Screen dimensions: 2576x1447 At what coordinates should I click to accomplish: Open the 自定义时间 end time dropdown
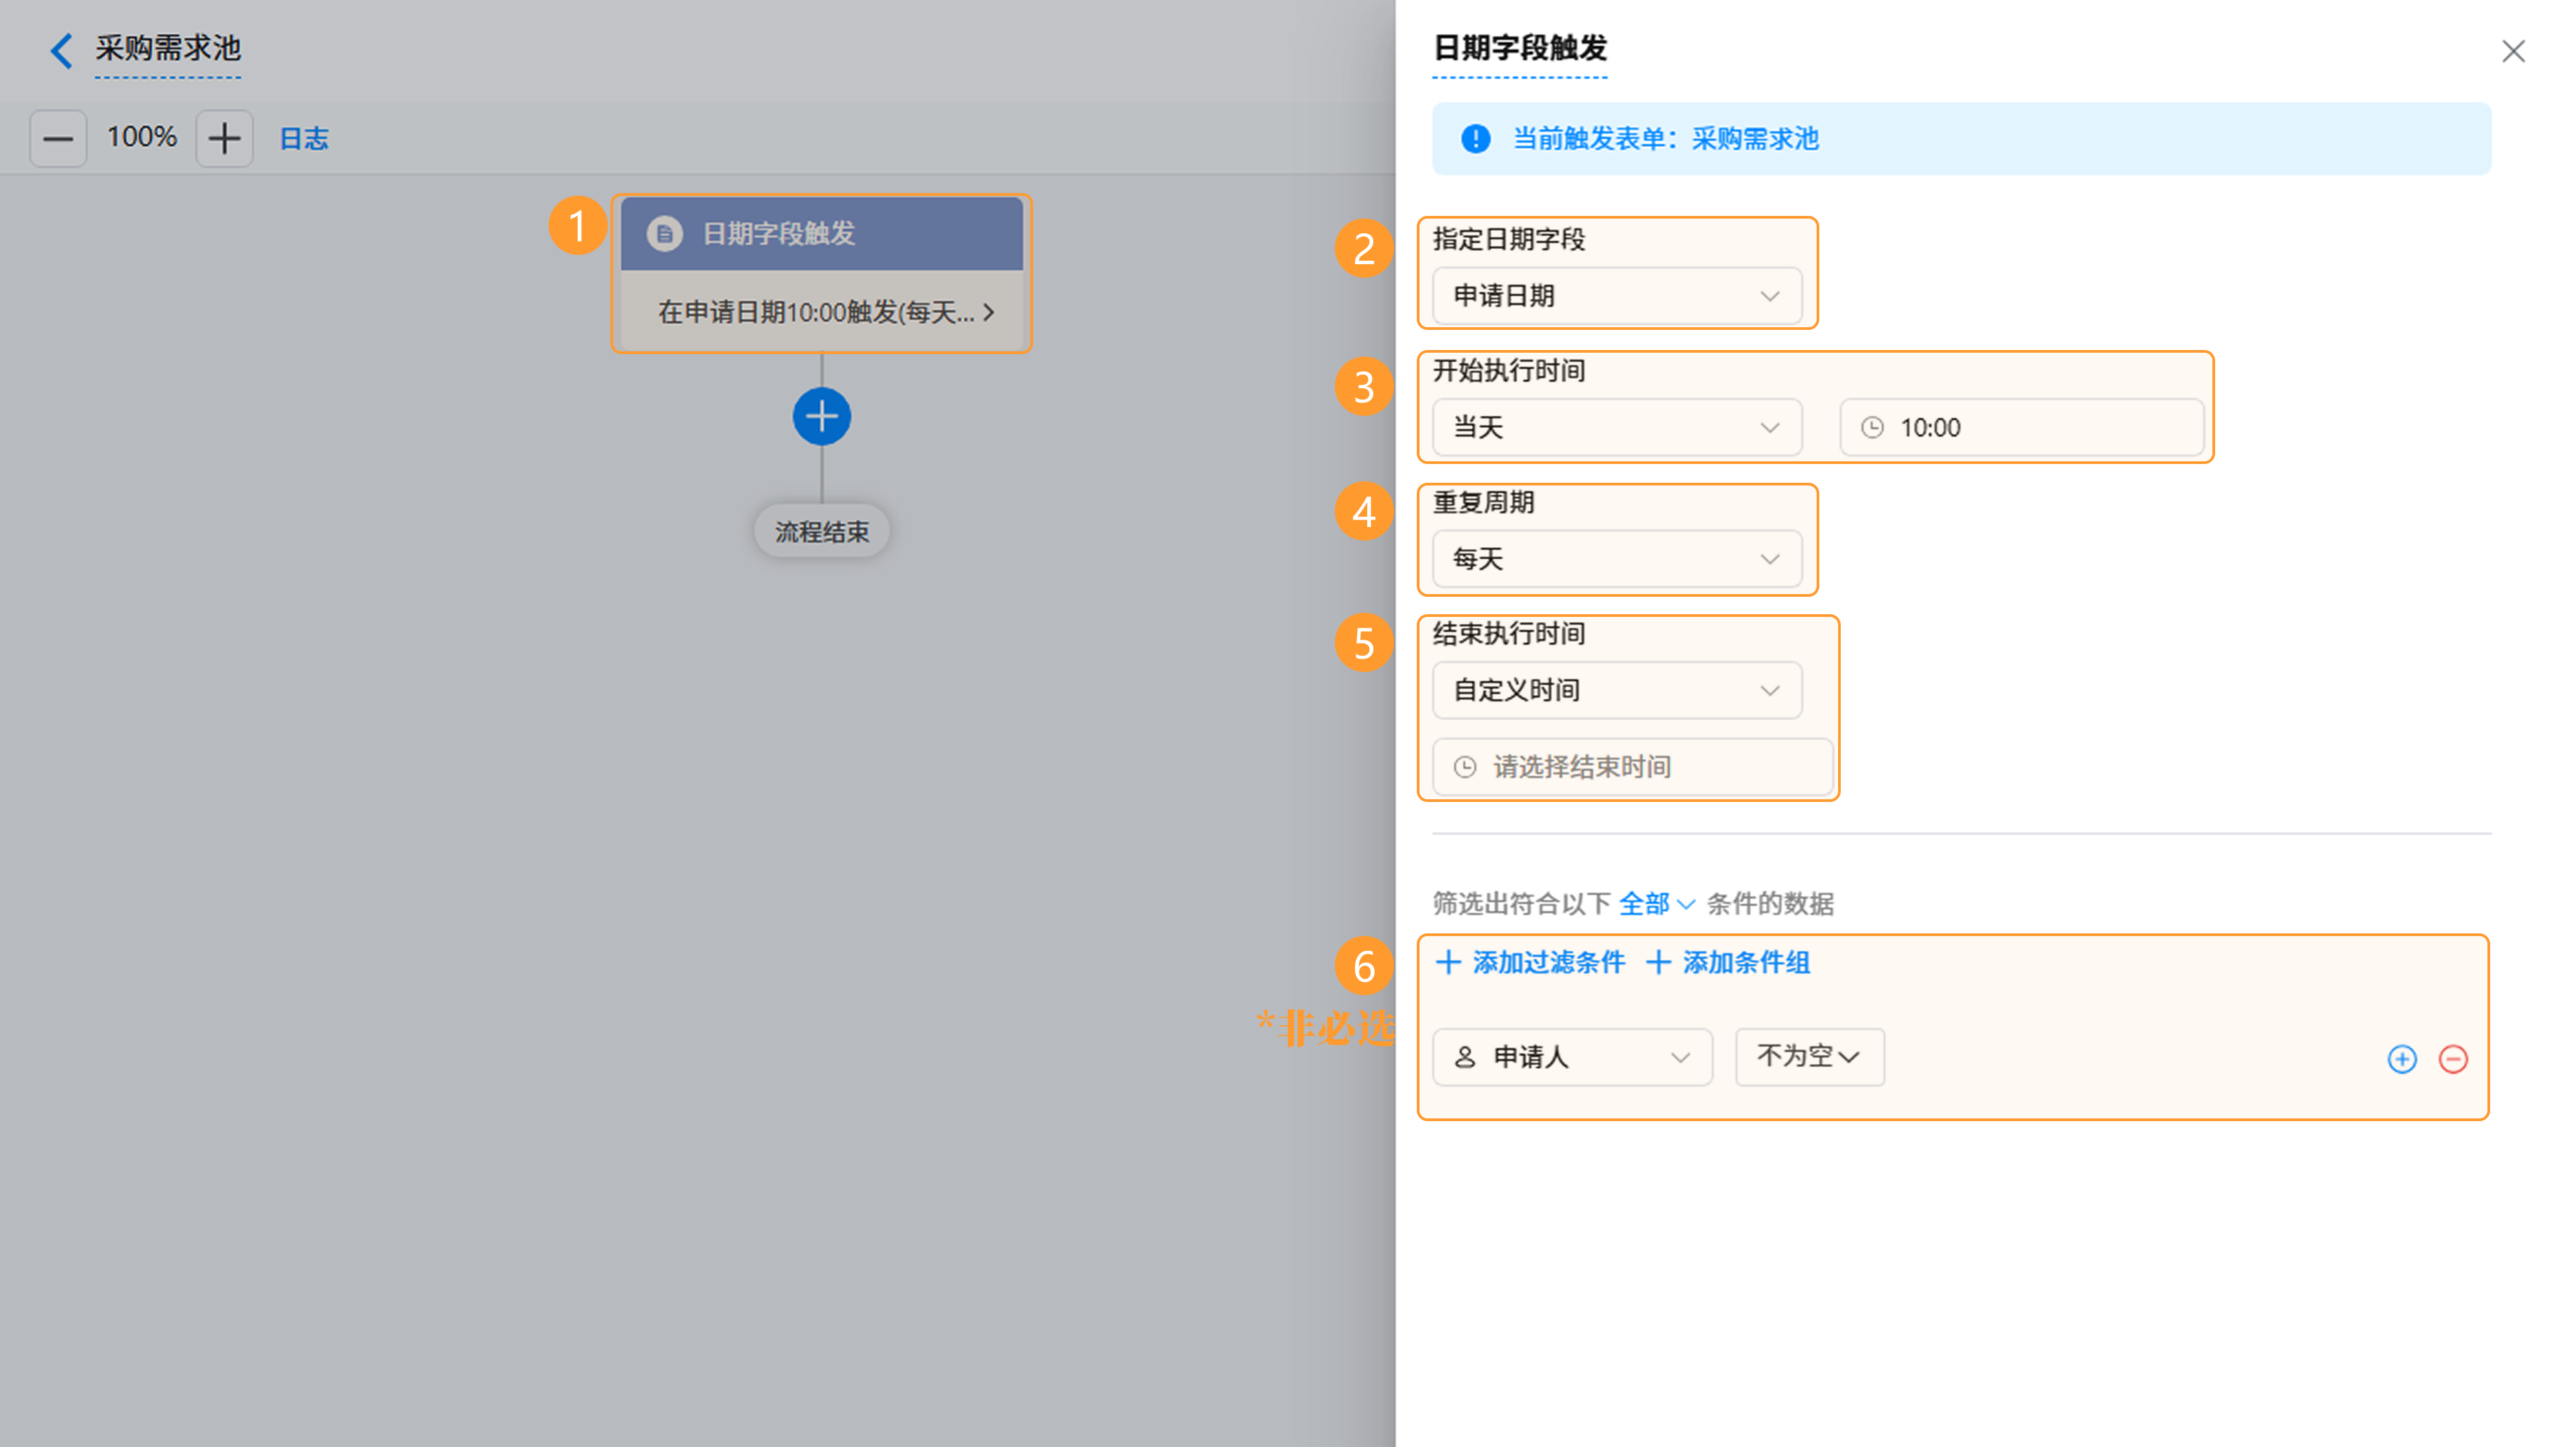[x=1617, y=691]
